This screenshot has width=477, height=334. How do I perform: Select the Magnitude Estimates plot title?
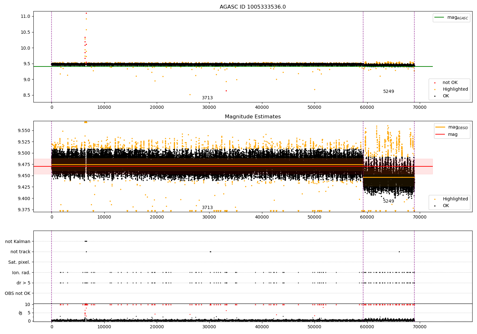tap(252, 117)
